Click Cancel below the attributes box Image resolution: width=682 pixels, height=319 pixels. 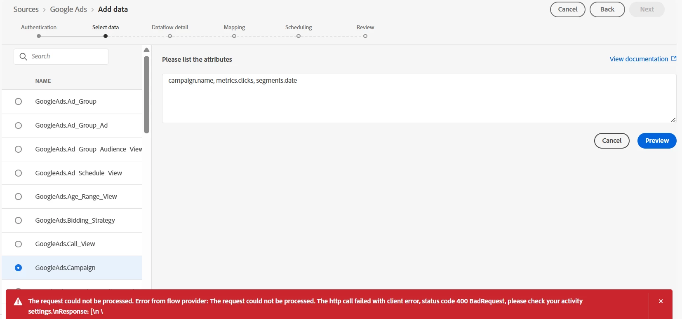tap(612, 141)
